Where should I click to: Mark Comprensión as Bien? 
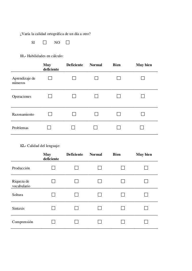123,222
